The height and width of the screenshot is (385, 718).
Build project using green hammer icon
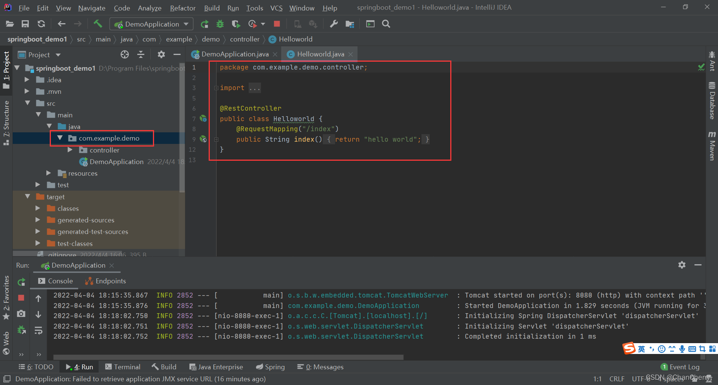pos(98,24)
